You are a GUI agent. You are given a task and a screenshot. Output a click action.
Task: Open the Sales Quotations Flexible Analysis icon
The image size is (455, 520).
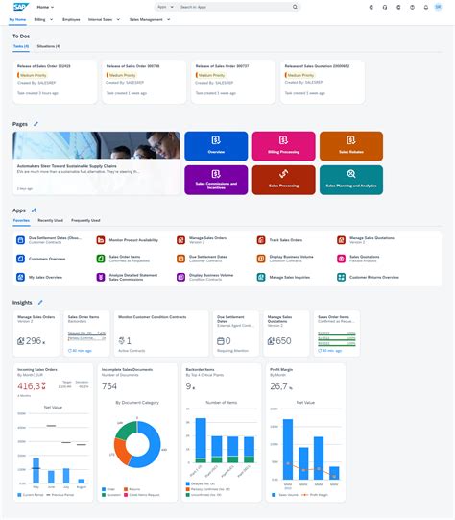pyautogui.click(x=341, y=259)
